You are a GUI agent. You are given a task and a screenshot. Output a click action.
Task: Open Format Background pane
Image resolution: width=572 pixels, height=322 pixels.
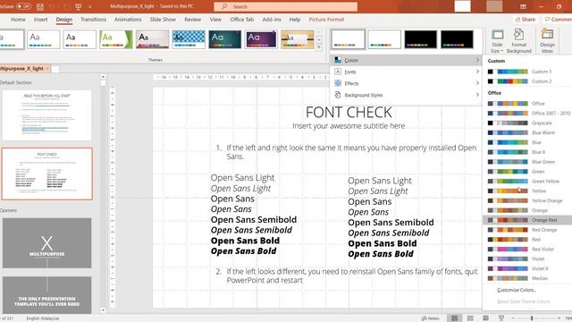[518, 41]
